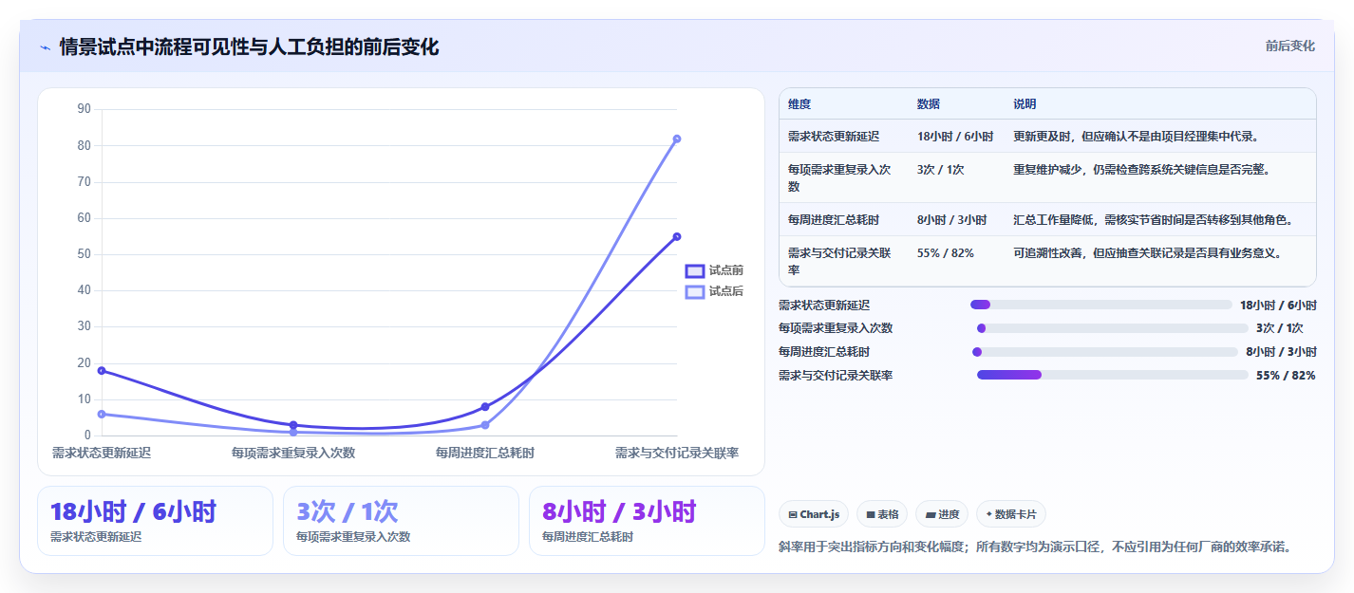Toggle the 试点后 legend swatch
This screenshot has width=1354, height=593.
point(695,291)
